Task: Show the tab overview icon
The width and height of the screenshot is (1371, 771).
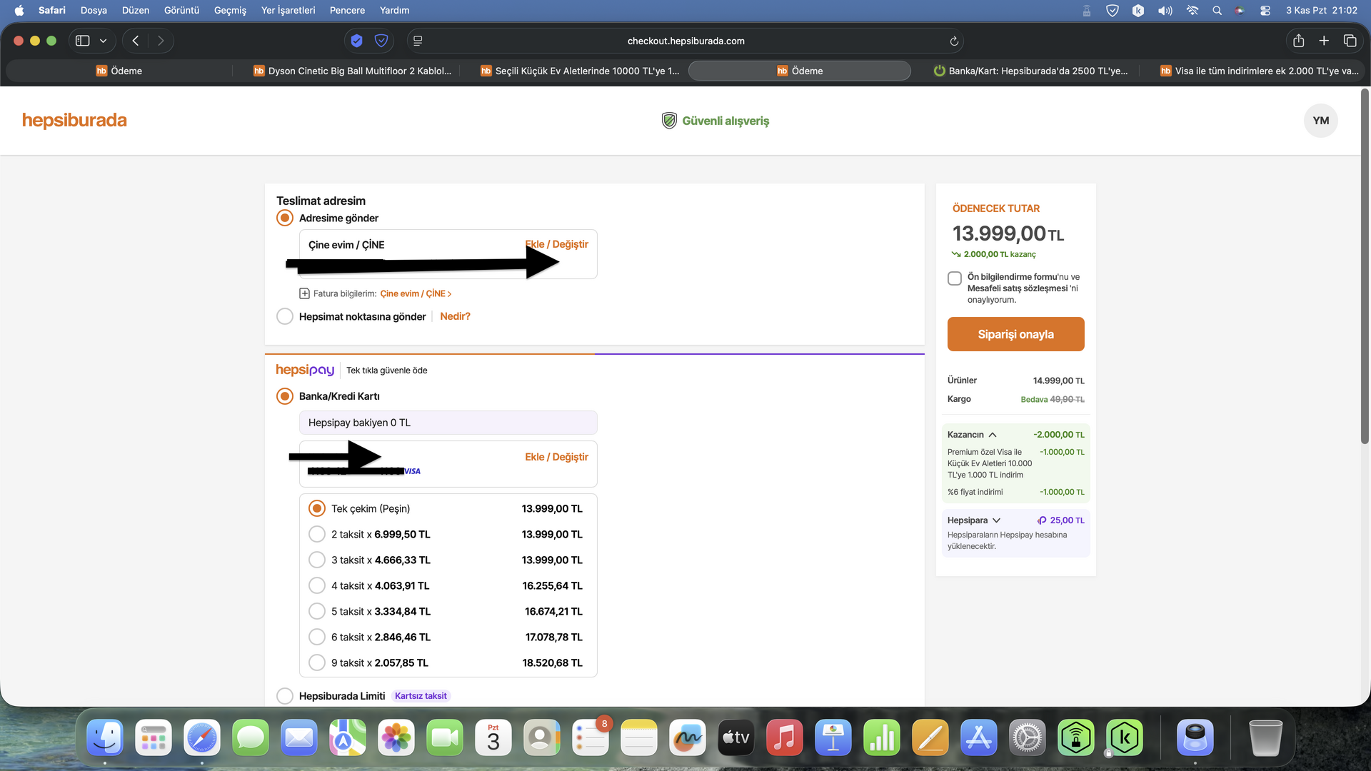Action: pos(1350,41)
